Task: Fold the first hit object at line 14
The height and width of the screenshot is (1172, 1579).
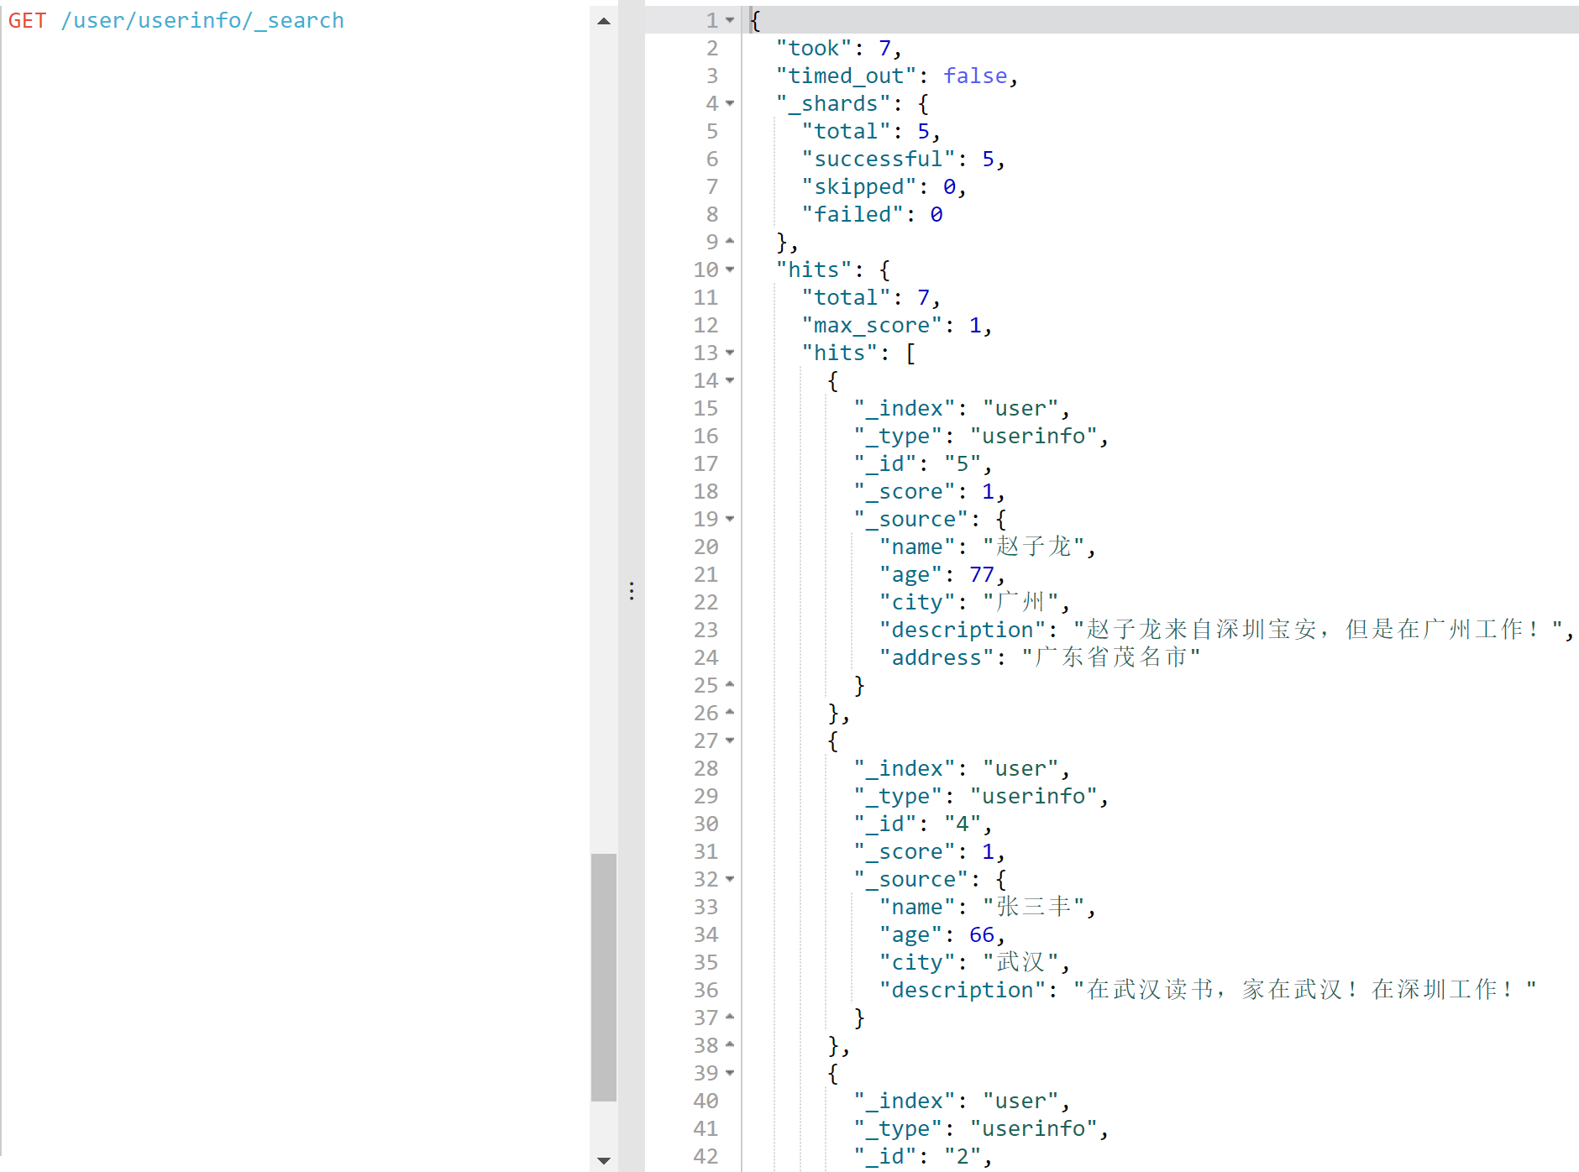Action: pos(730,380)
